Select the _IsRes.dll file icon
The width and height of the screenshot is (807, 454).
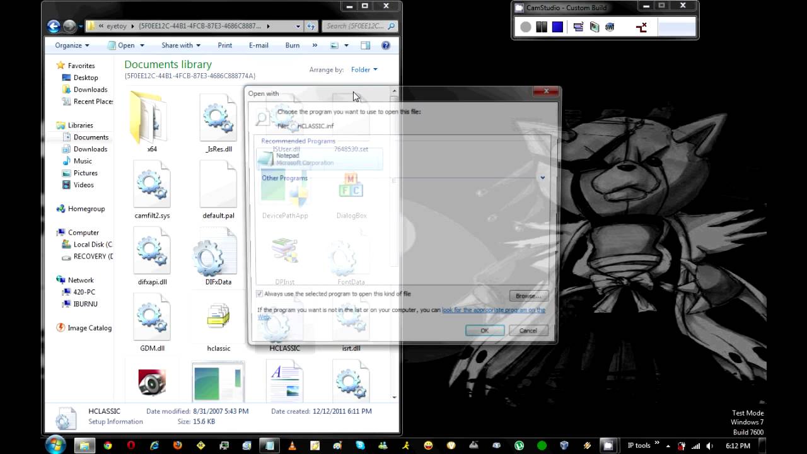(218, 119)
